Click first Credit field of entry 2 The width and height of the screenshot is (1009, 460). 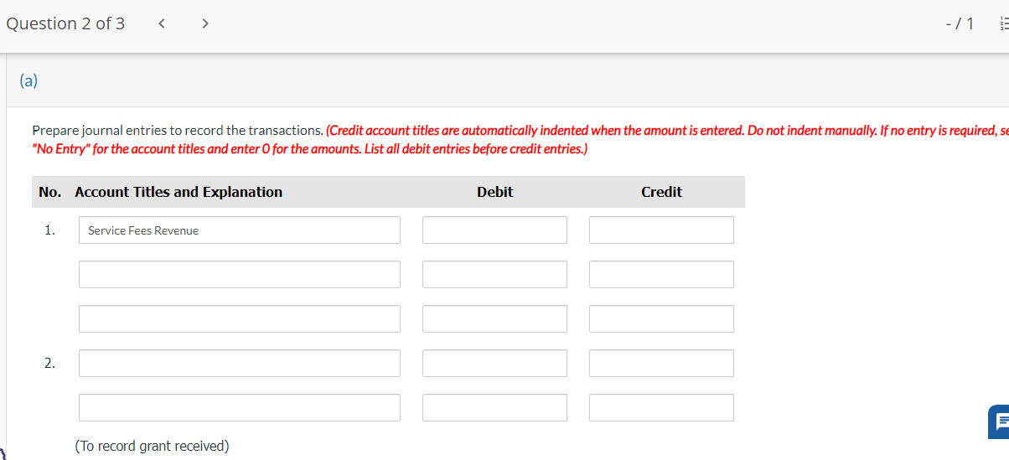coord(661,364)
